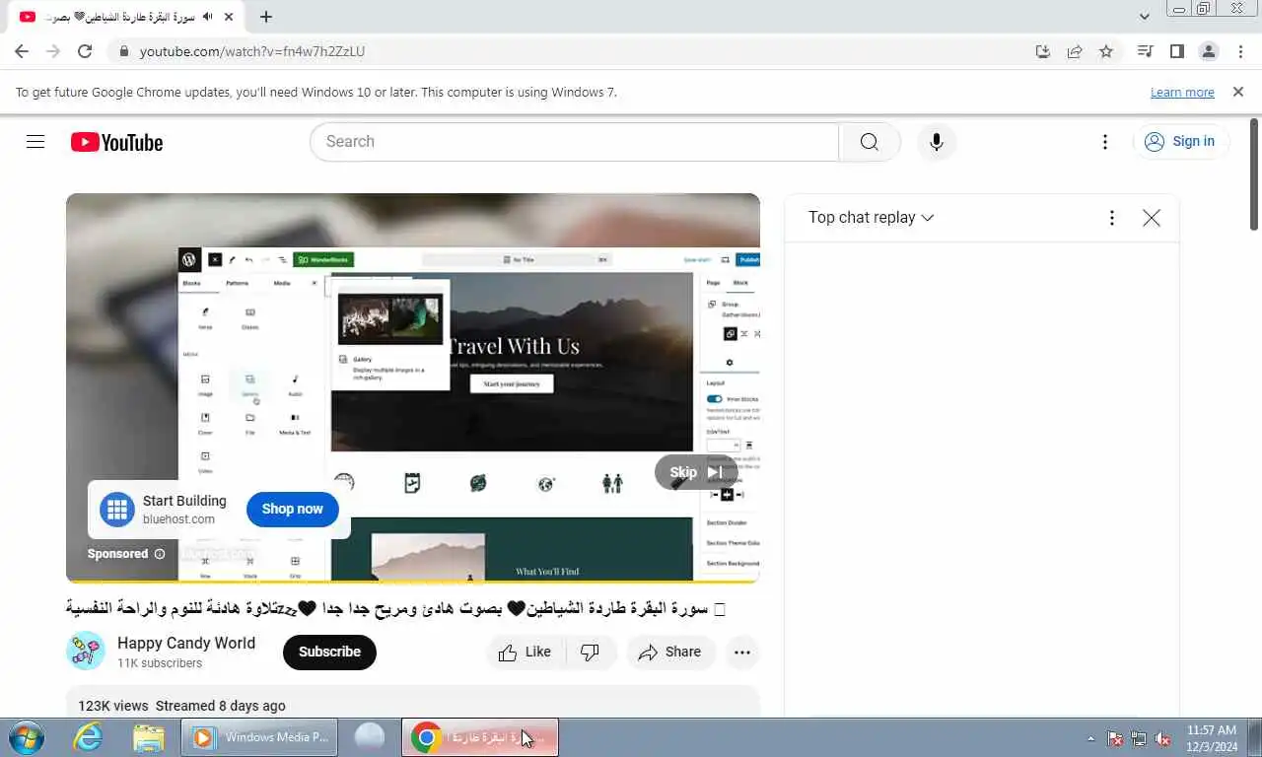Go to YouTube home via logo
This screenshot has height=757, width=1262.
click(116, 142)
